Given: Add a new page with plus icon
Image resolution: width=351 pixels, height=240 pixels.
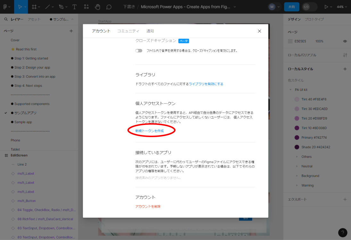Looking at the screenshot, I should click(71, 31).
